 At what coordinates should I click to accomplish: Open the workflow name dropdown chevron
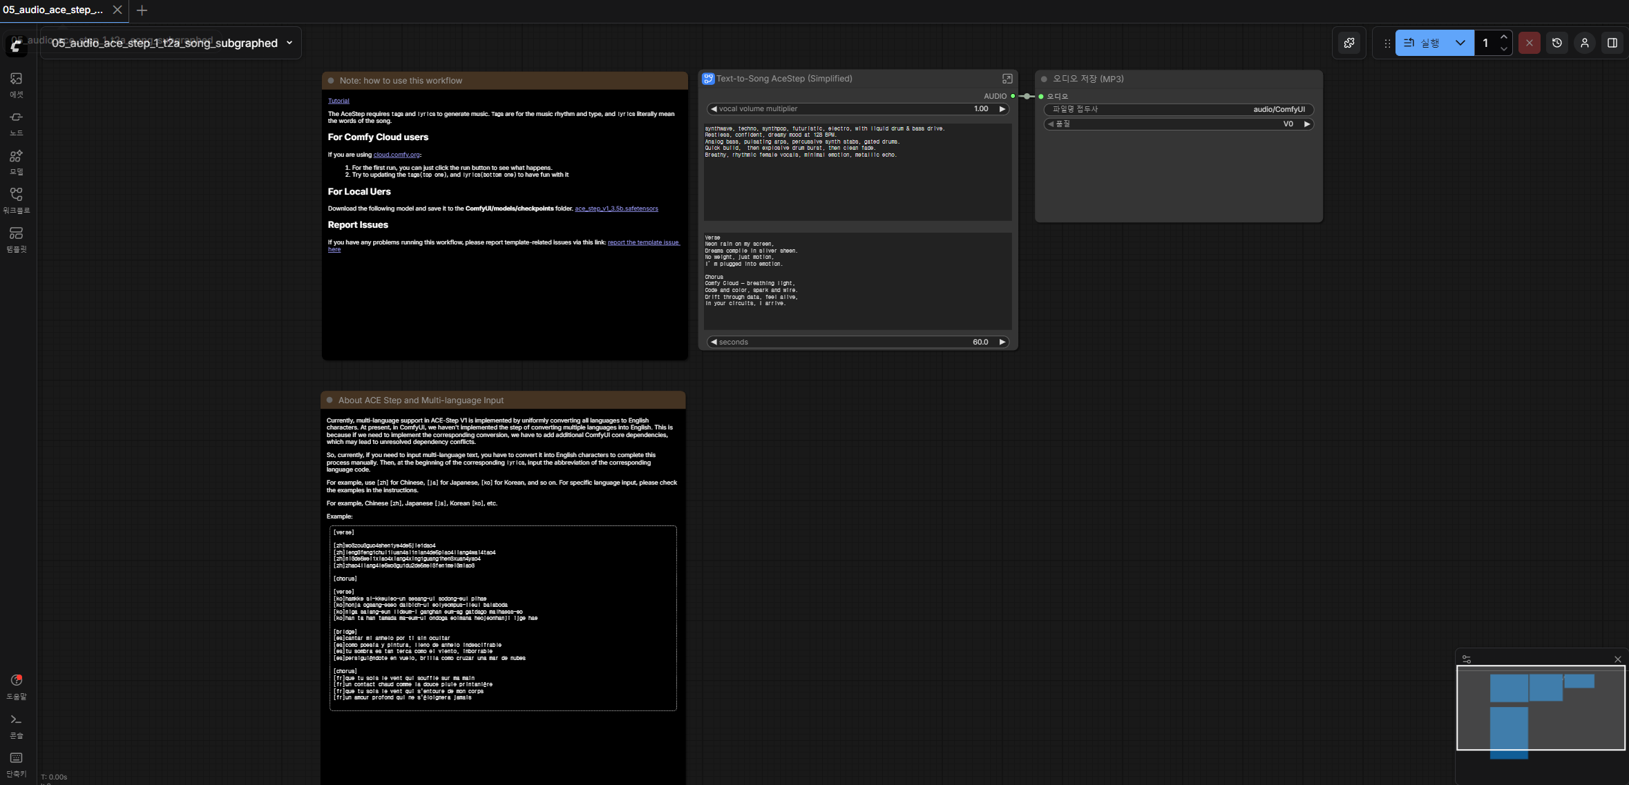coord(289,43)
